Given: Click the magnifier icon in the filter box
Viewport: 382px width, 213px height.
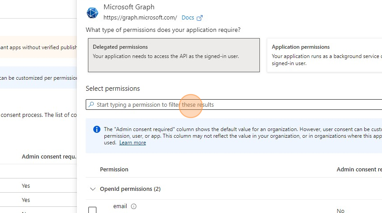Looking at the screenshot, I should (91, 105).
